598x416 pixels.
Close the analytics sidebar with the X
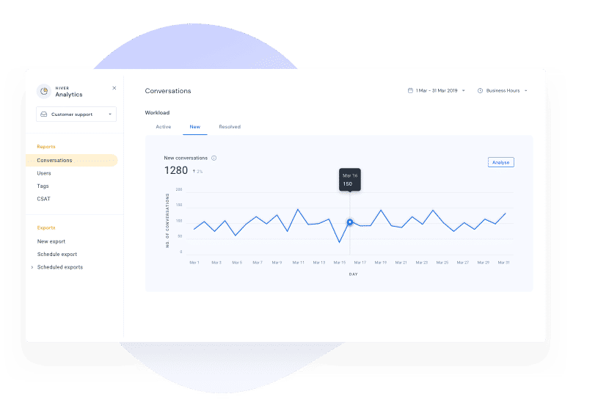click(114, 88)
